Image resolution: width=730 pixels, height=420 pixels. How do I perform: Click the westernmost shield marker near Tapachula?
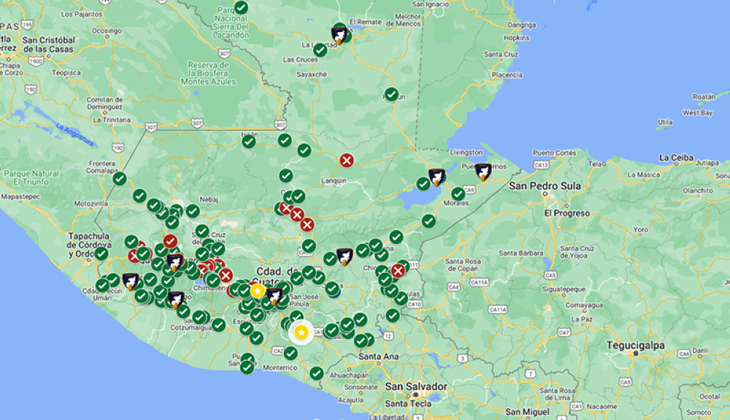[x=131, y=280]
